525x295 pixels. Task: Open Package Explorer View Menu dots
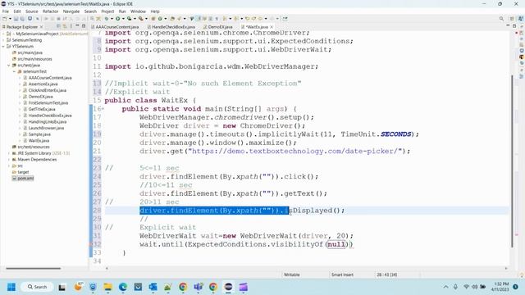click(71, 26)
